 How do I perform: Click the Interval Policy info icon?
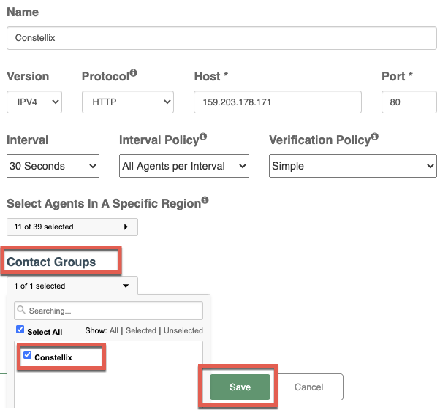click(203, 137)
